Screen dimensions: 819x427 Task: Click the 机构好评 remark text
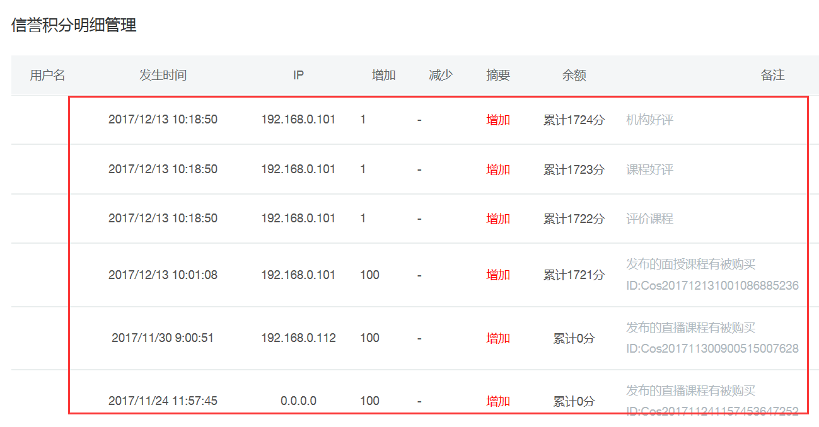pyautogui.click(x=649, y=120)
